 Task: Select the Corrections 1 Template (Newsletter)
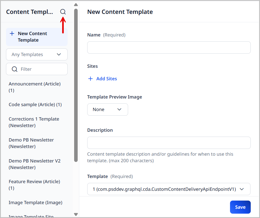click(34, 122)
